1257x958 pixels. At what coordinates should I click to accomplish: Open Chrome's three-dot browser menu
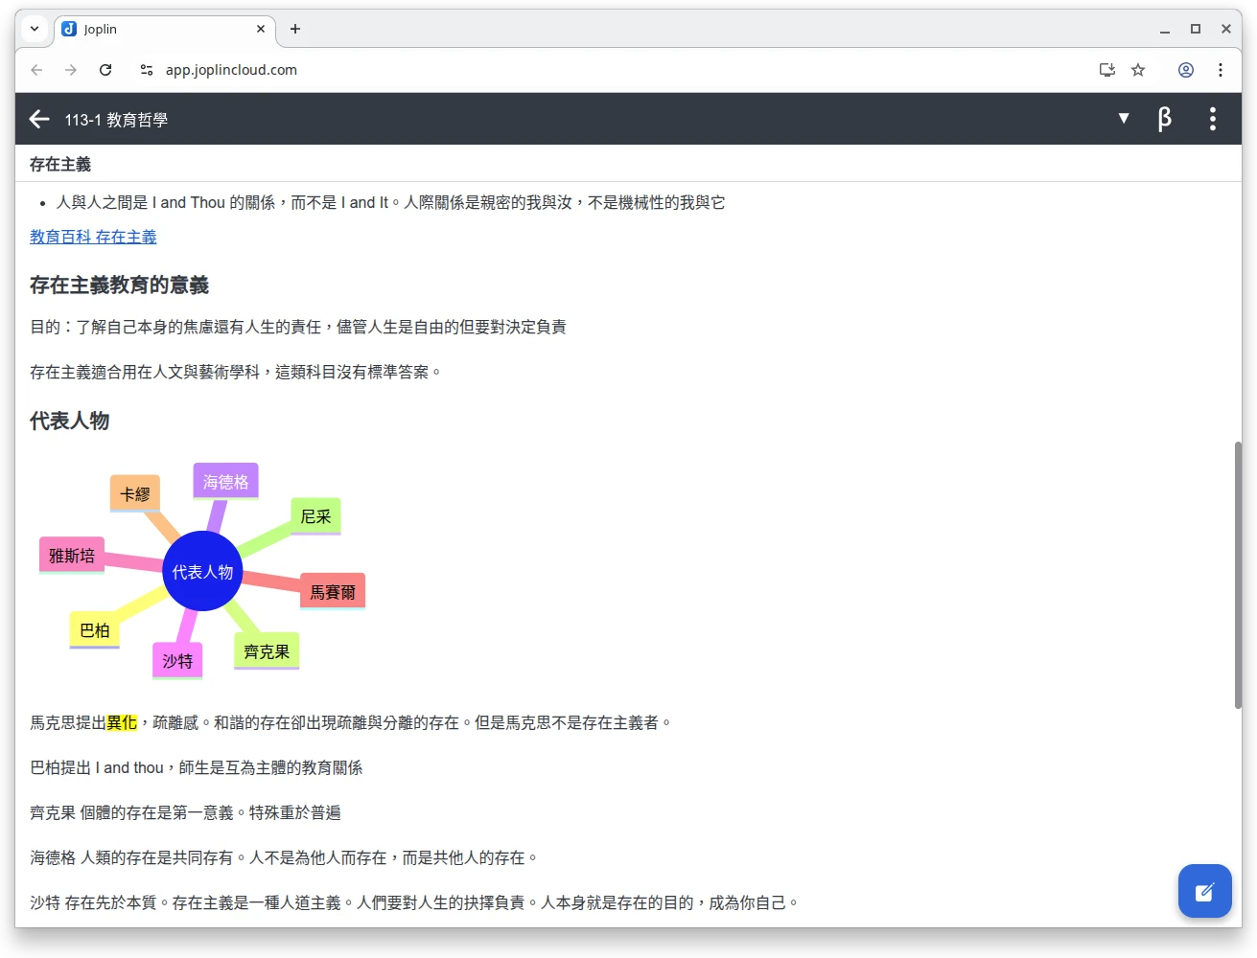click(x=1221, y=69)
